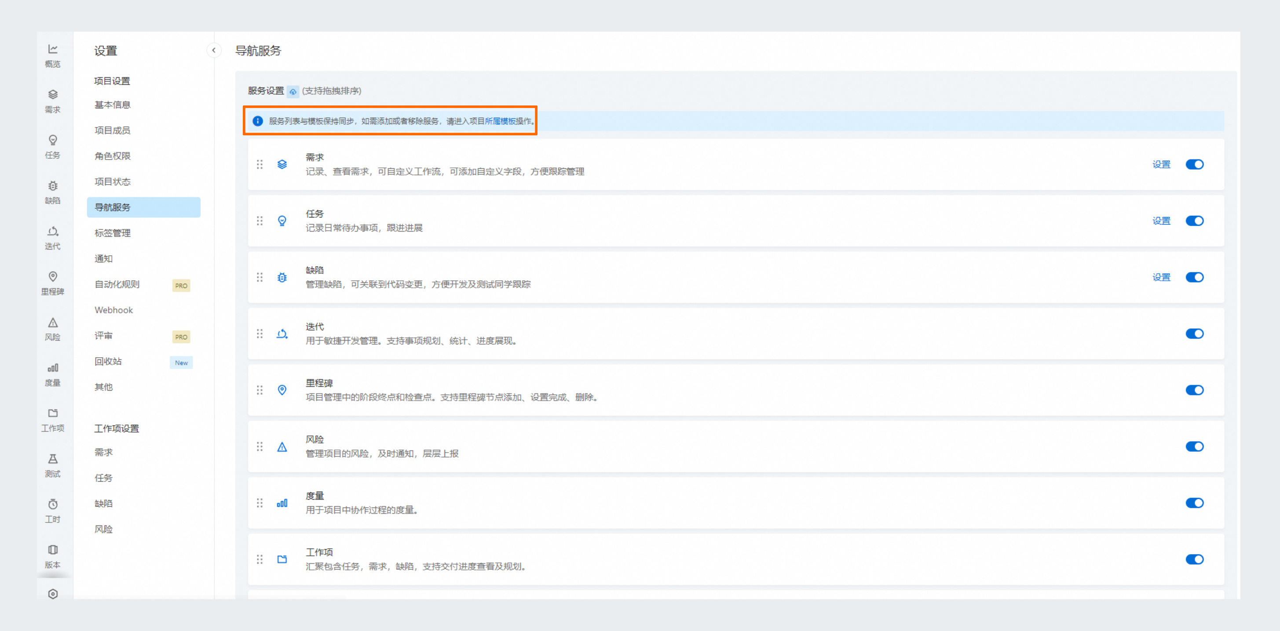
Task: Toggle off the 风险 service switch
Action: 1195,446
